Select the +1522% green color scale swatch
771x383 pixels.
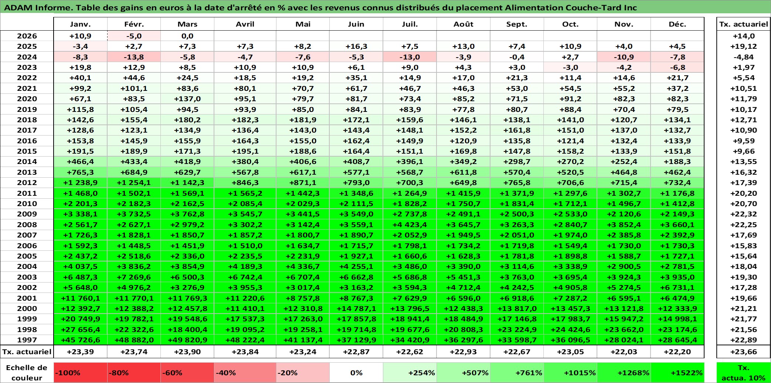point(677,373)
